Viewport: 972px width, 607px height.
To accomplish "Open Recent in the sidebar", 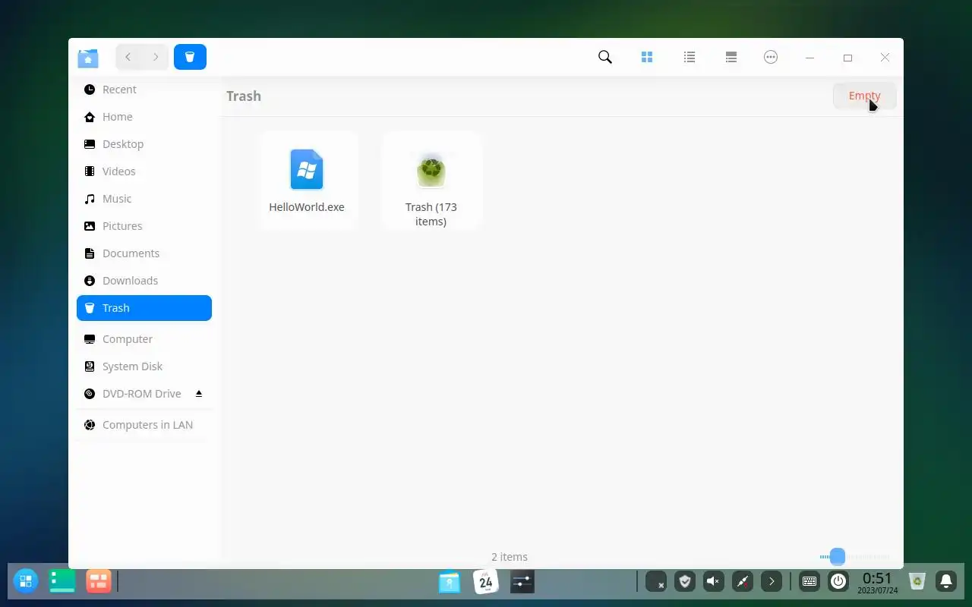I will [144, 90].
